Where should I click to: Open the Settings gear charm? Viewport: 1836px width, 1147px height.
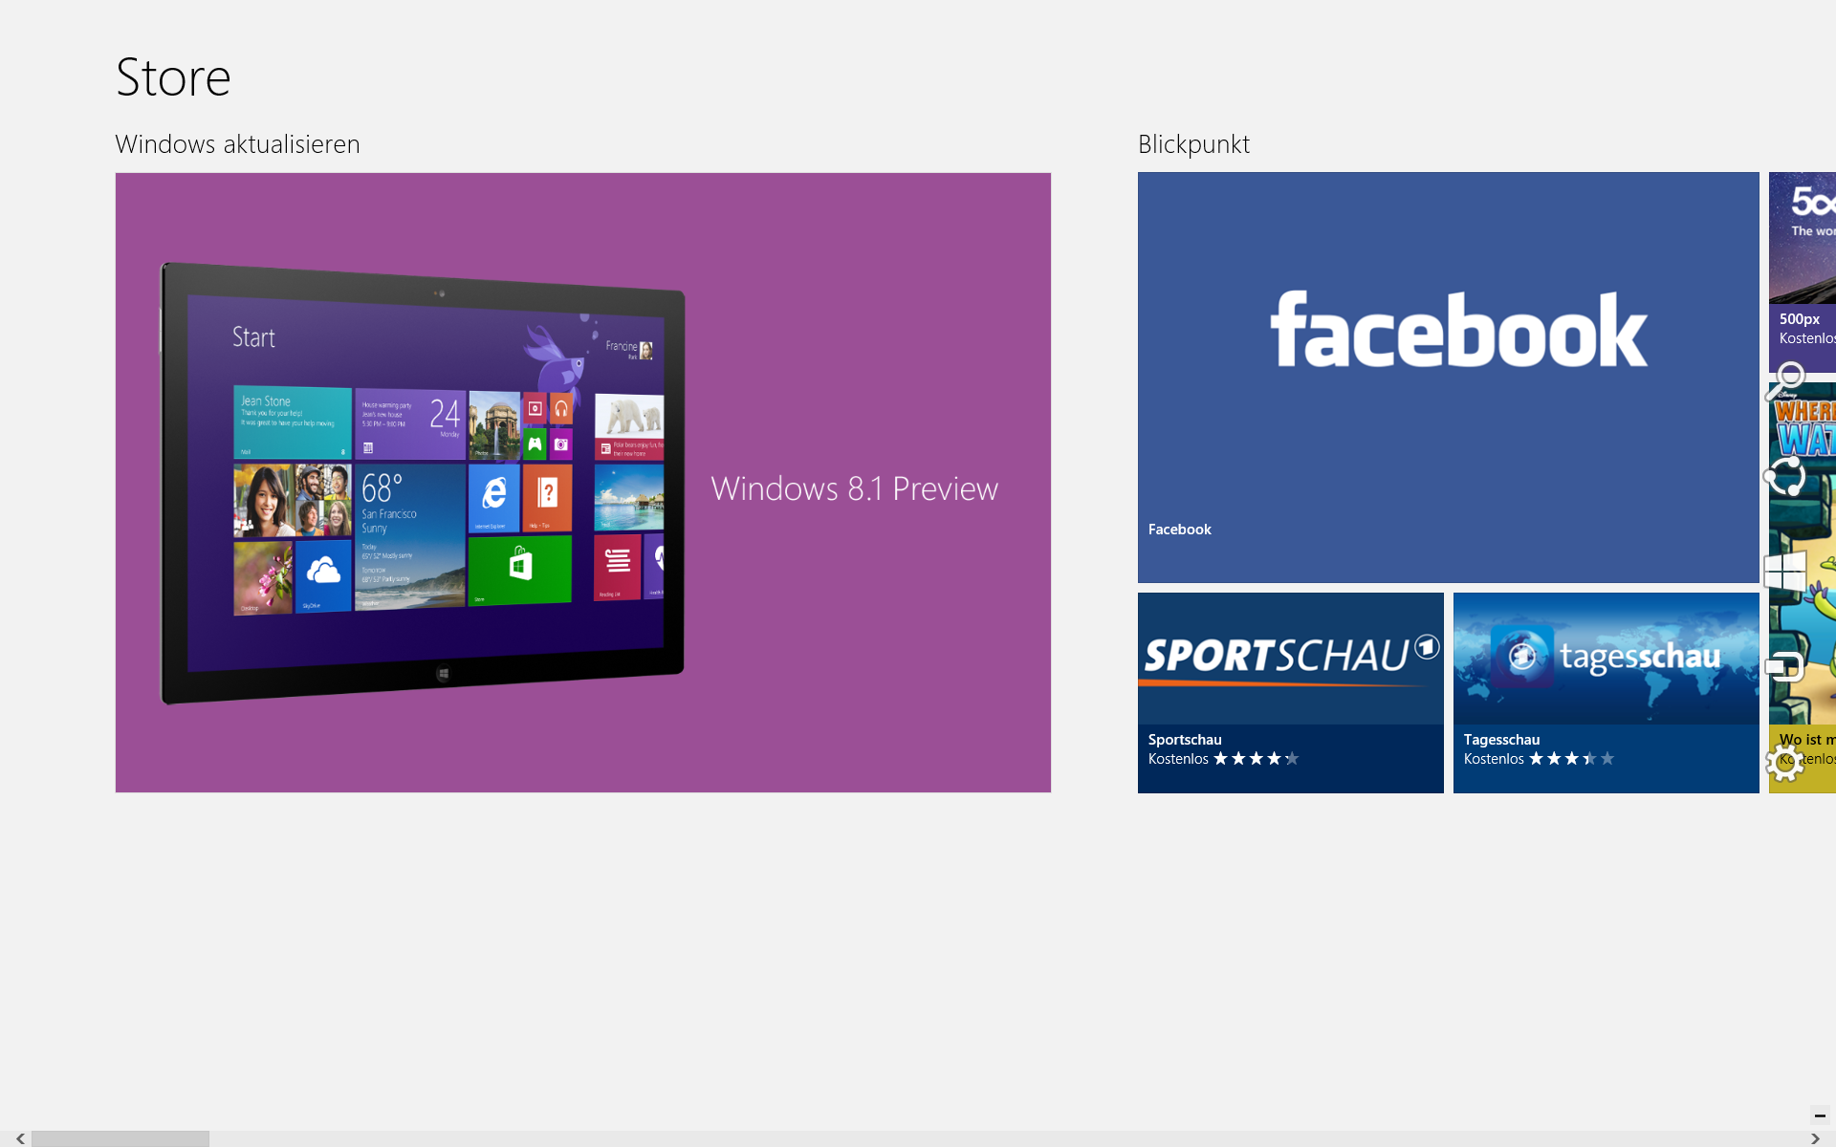point(1784,762)
